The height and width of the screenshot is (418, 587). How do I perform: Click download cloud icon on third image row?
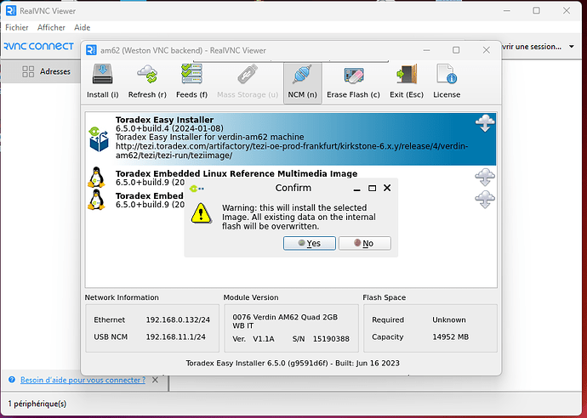coord(485,200)
